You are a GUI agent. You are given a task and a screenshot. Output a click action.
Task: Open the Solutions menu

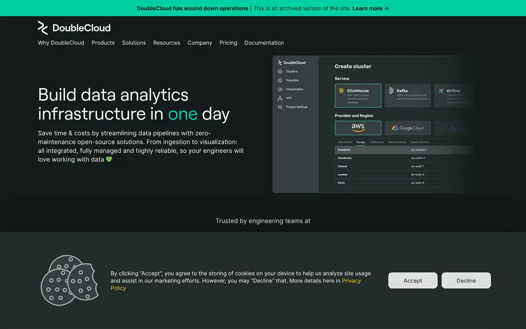tap(134, 43)
